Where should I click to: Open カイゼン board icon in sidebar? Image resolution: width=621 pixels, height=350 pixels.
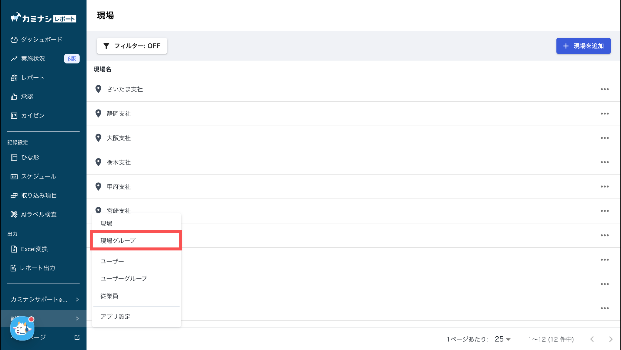14,115
